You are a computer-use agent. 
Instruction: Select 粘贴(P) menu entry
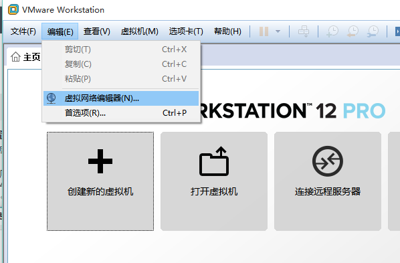[x=121, y=79]
